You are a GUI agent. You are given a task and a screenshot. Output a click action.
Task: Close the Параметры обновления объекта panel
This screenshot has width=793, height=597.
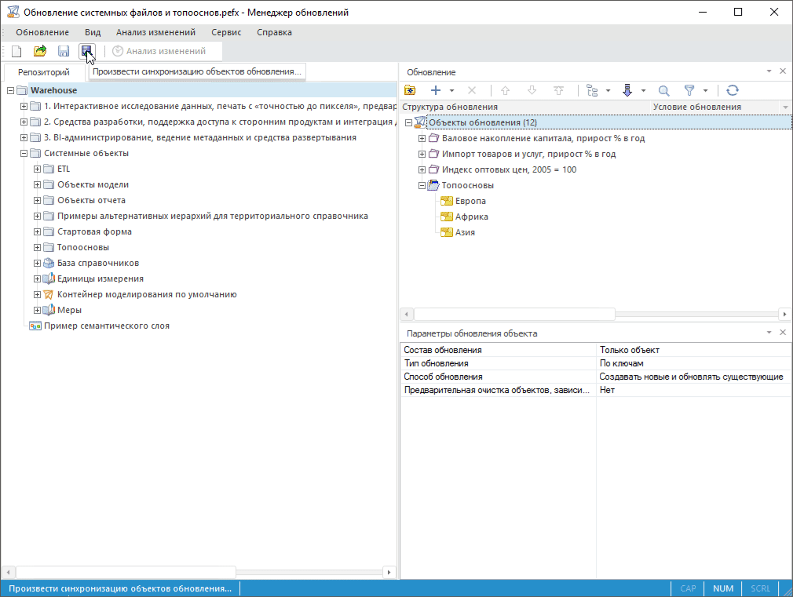click(x=782, y=332)
